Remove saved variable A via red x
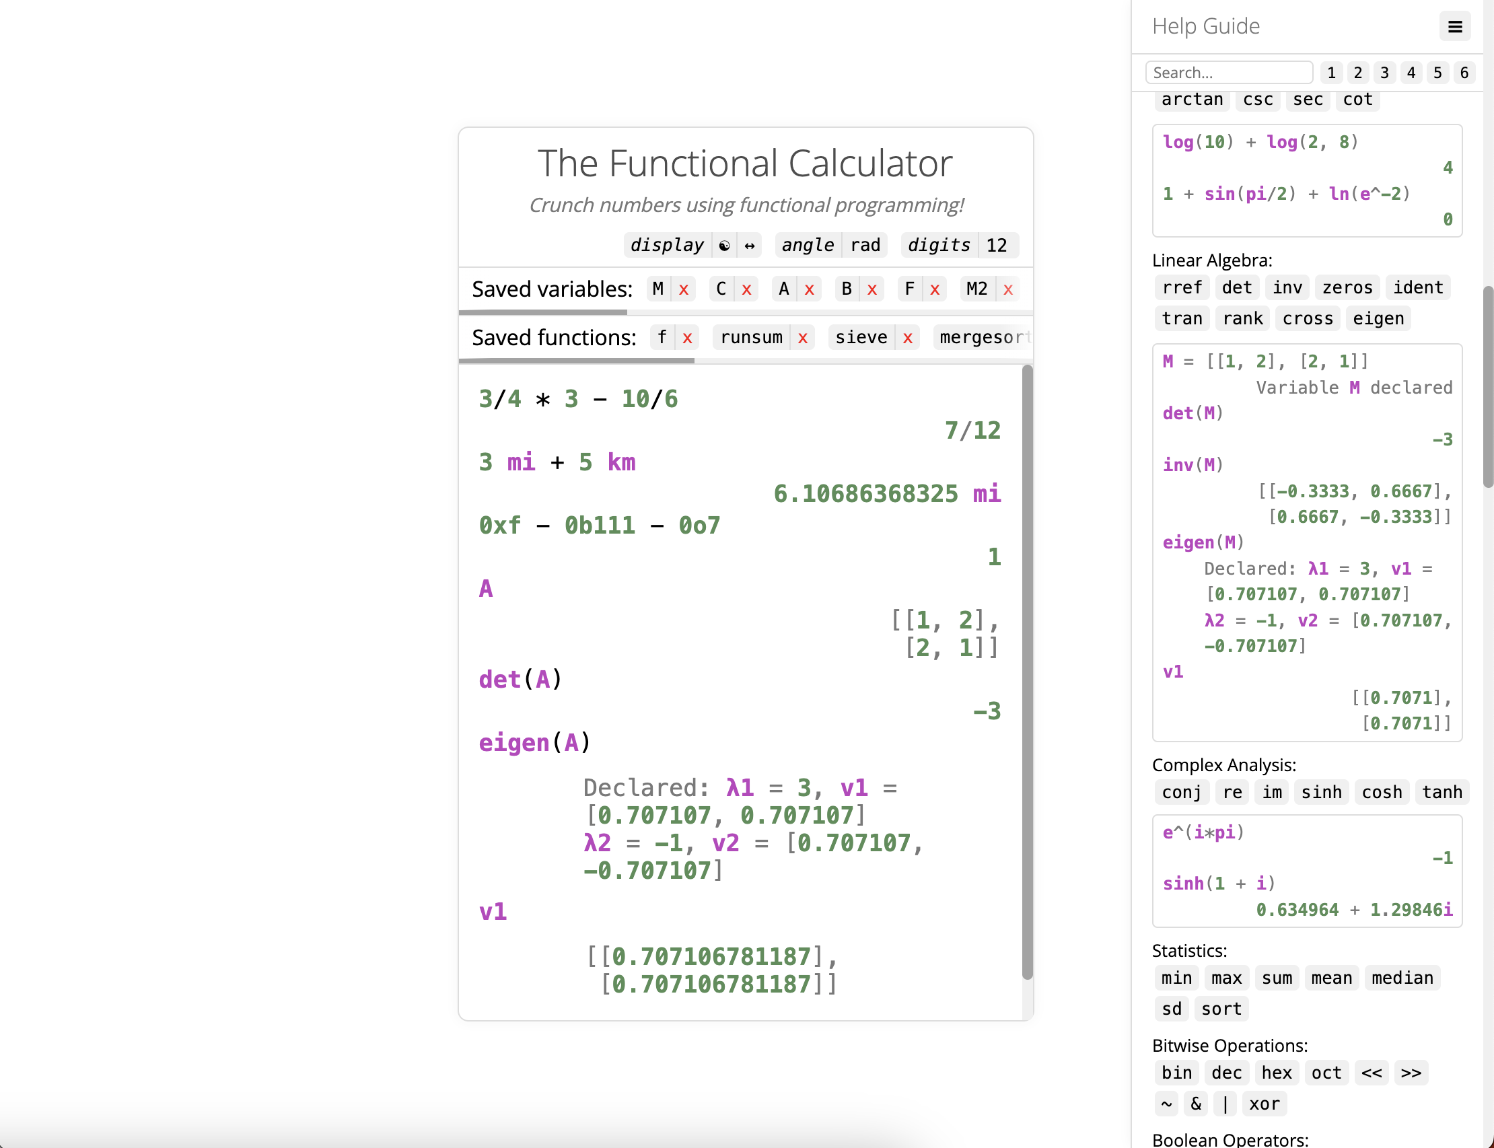The width and height of the screenshot is (1494, 1148). pyautogui.click(x=809, y=289)
